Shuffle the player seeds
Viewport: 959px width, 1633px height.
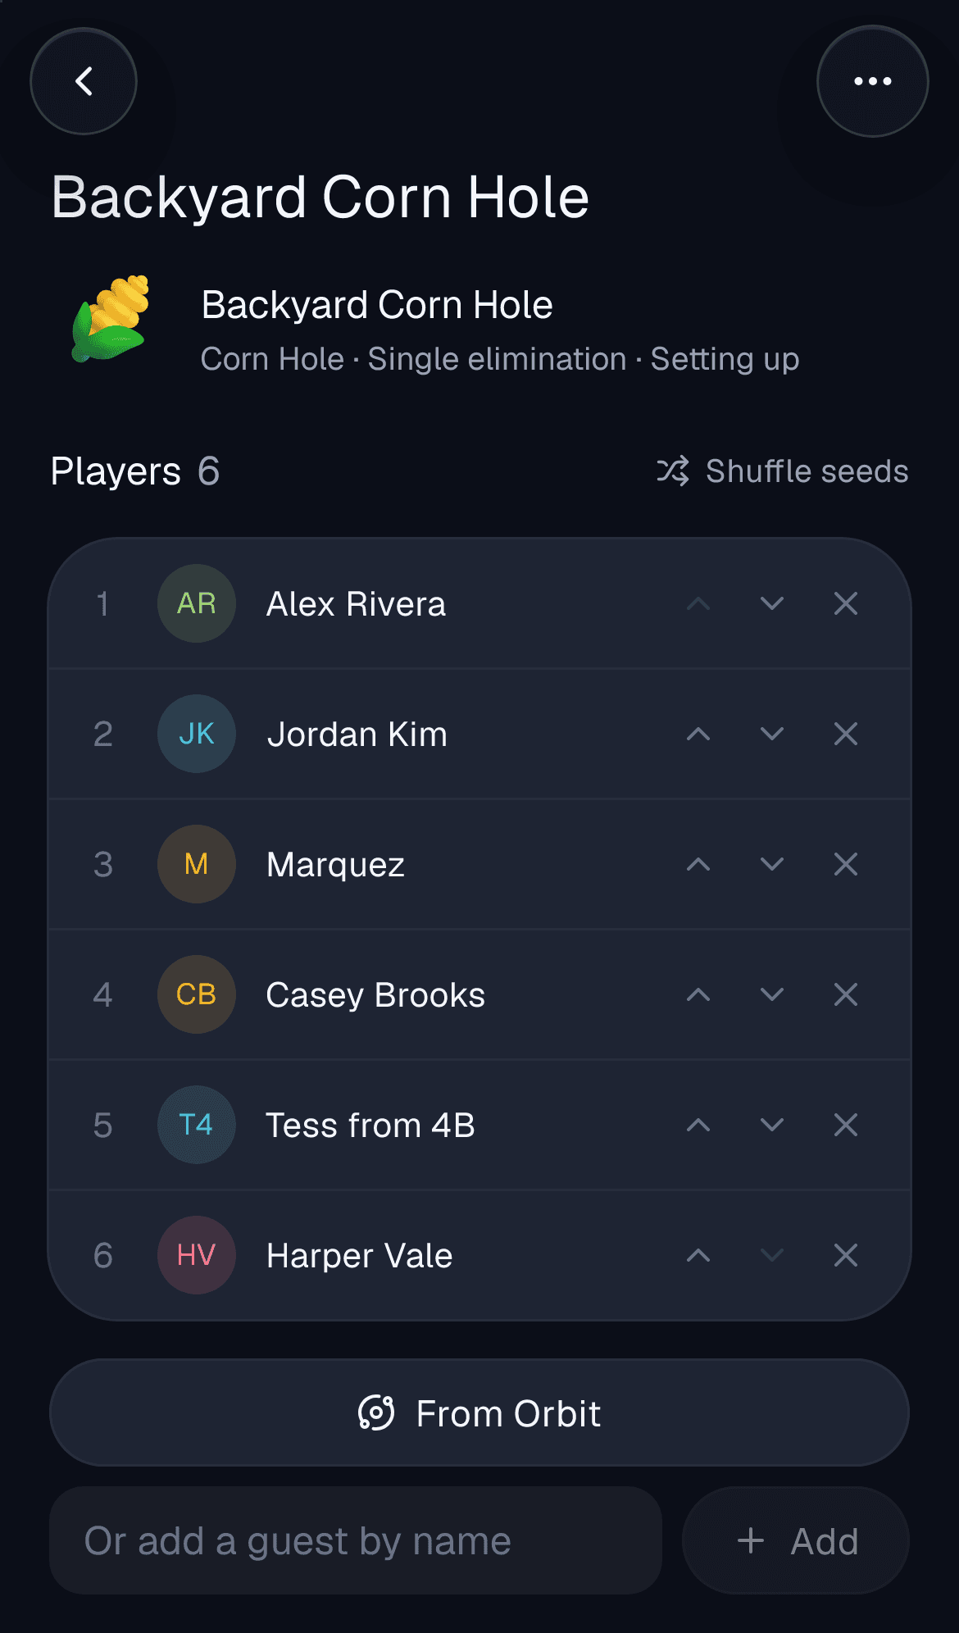[782, 471]
